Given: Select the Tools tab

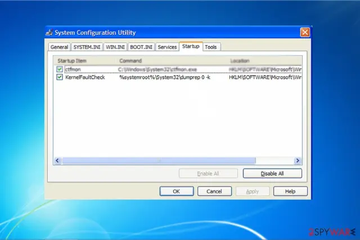Looking at the screenshot, I should pos(211,47).
